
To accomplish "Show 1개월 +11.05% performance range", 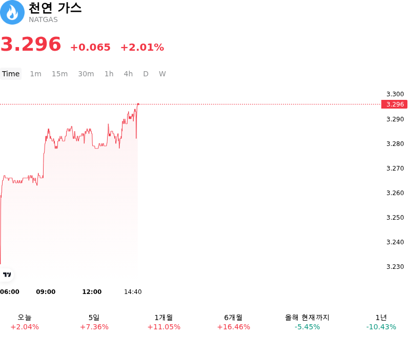I will (x=163, y=322).
